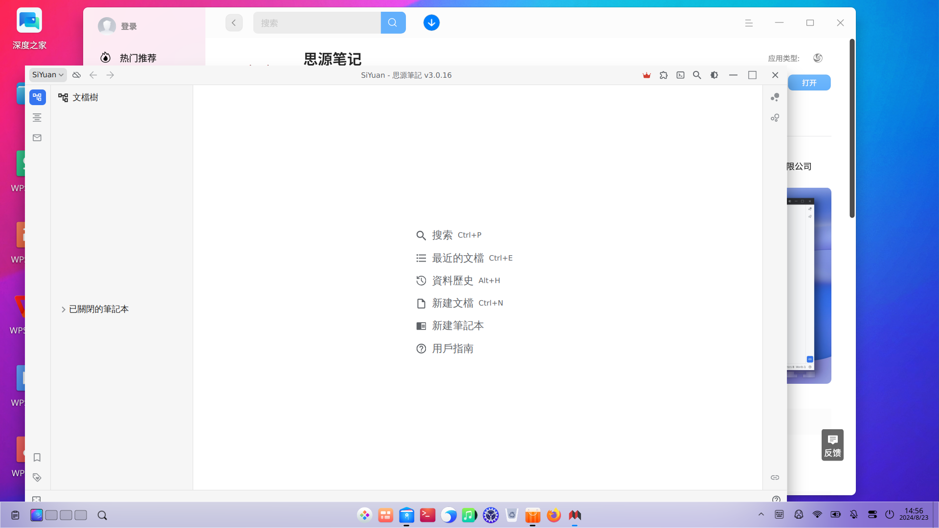Go forward using SiYuan forward arrow
939x528 pixels.
click(x=110, y=75)
